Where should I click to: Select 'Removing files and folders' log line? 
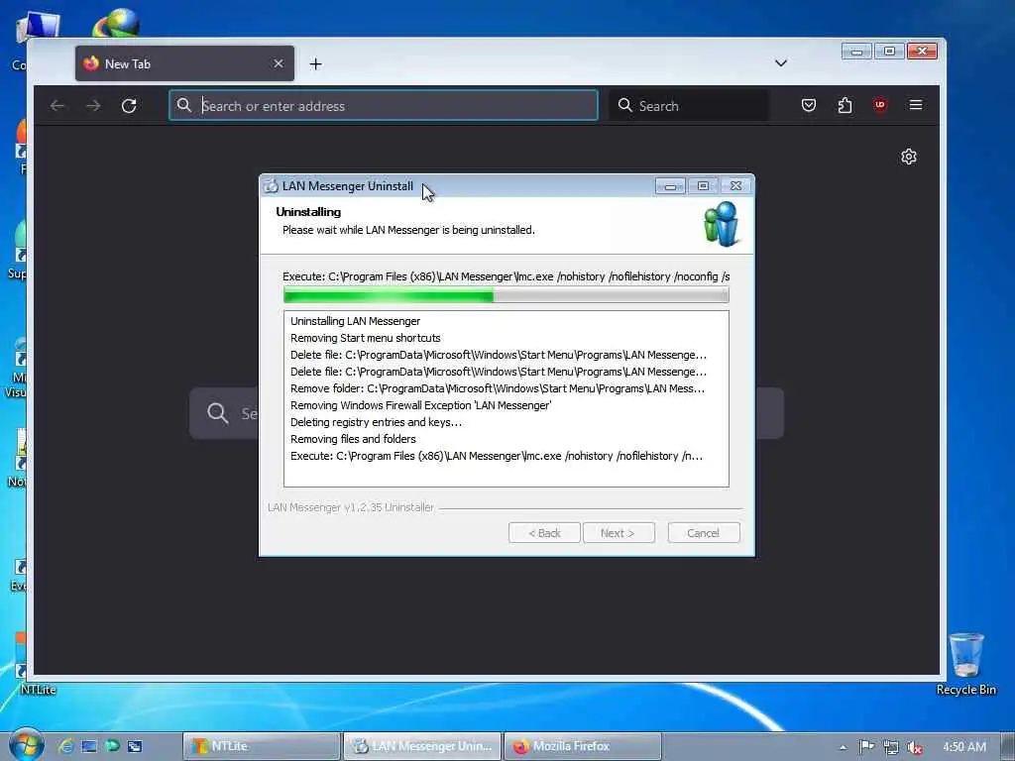[x=353, y=439]
